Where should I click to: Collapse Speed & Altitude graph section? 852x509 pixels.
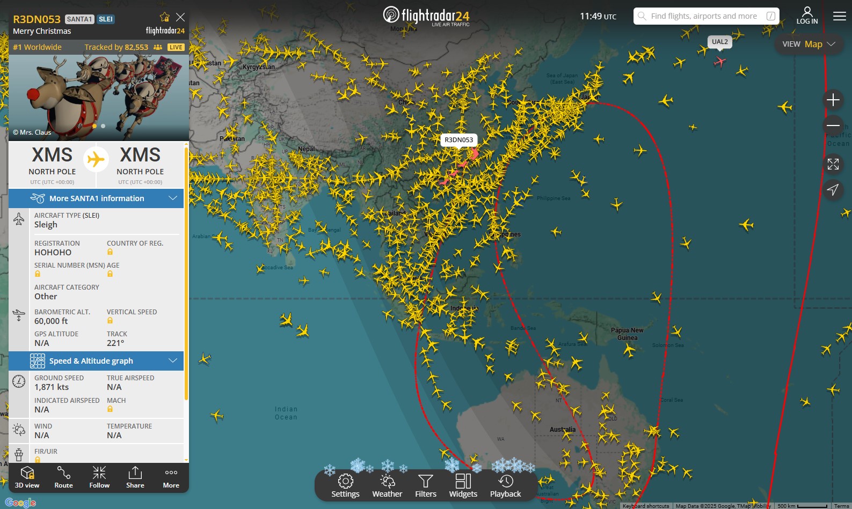(173, 361)
